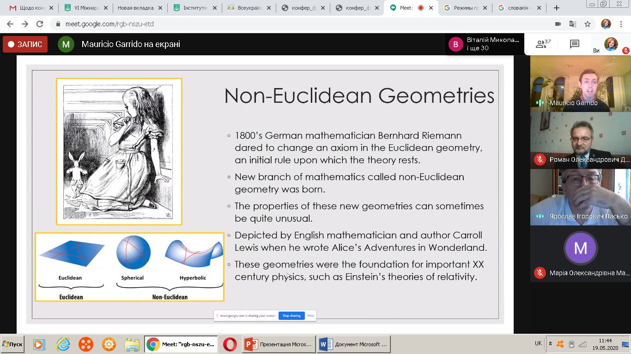
Task: Bookmark this page with the star icon
Action: coord(587,24)
